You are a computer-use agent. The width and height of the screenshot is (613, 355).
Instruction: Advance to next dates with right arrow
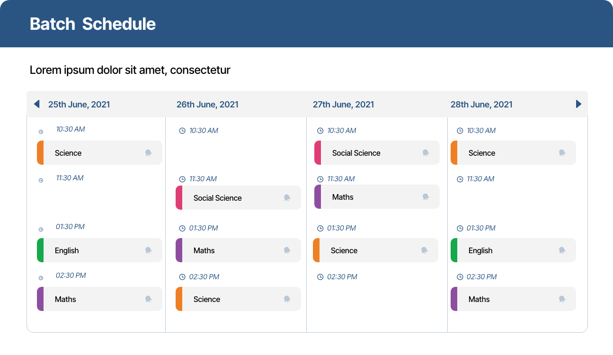[578, 104]
